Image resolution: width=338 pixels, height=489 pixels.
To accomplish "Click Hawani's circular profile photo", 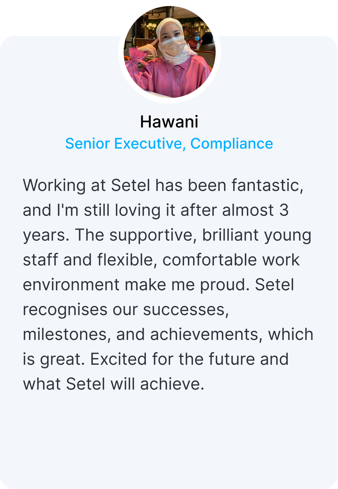I will [x=169, y=52].
